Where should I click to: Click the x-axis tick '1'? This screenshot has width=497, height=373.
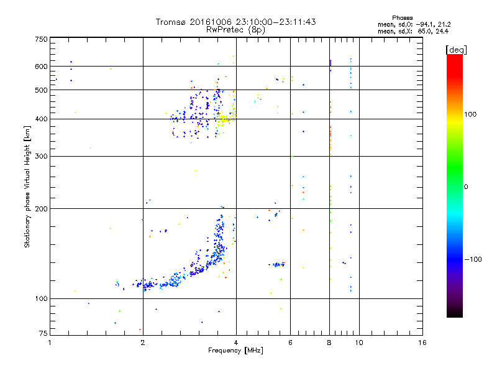click(x=50, y=343)
